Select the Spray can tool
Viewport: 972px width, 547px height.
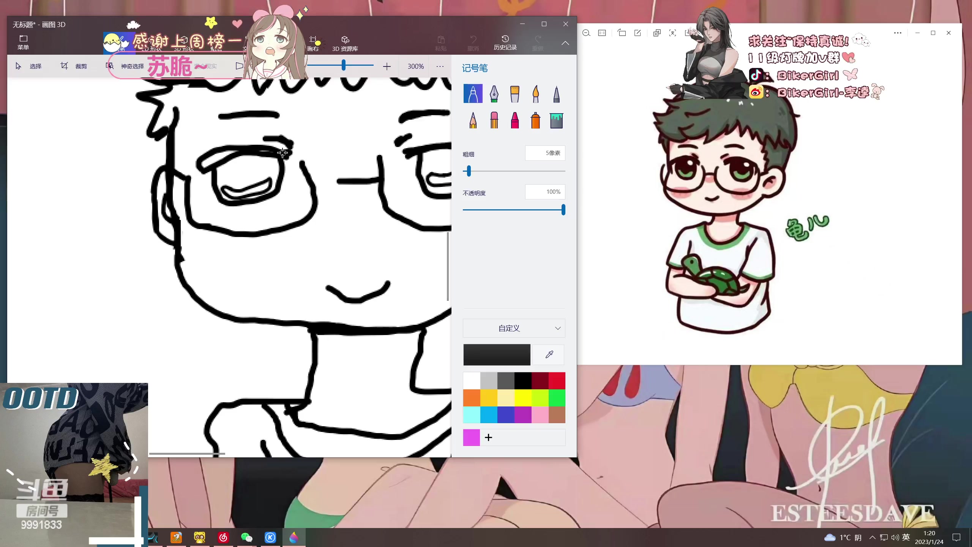535,120
